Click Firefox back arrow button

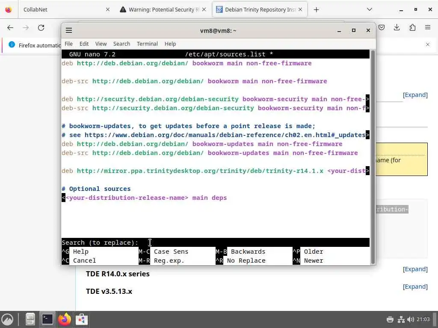pyautogui.click(x=10, y=28)
